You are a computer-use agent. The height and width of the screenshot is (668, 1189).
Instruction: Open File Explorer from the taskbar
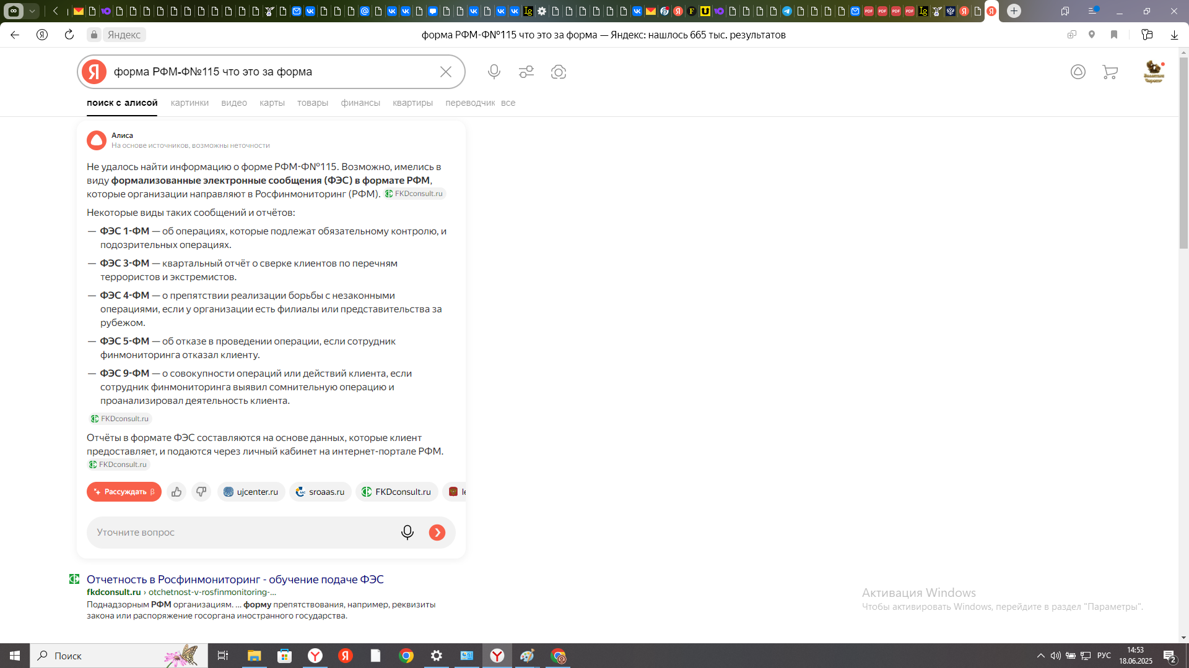[x=254, y=656]
